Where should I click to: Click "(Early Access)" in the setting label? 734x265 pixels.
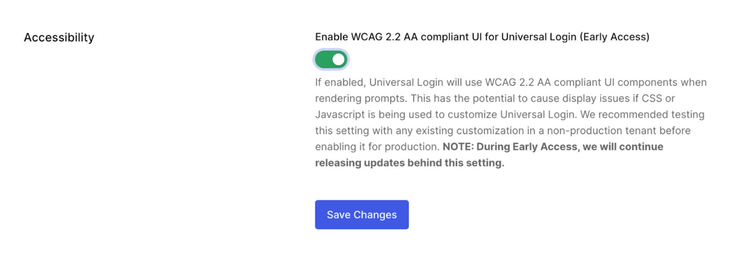615,37
